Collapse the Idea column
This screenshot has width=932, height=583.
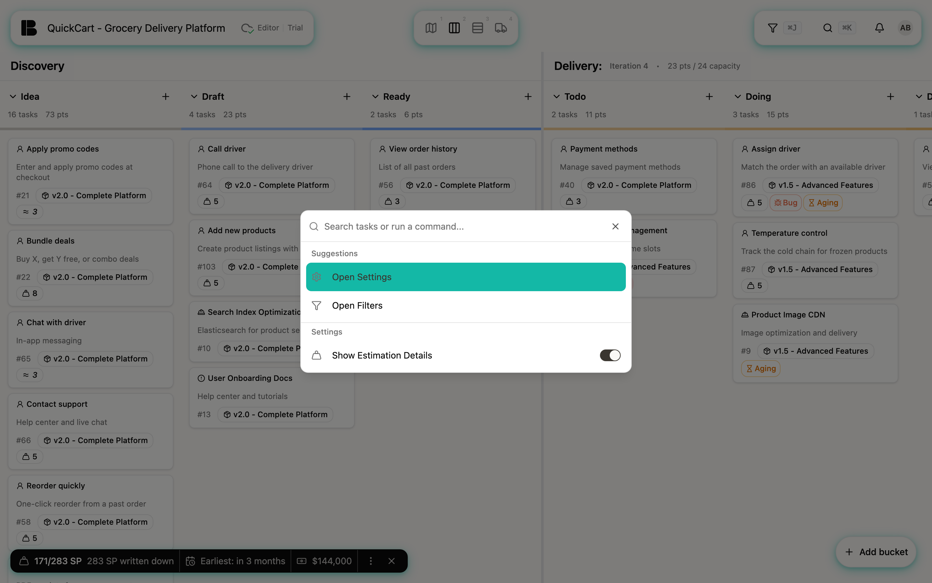tap(13, 97)
